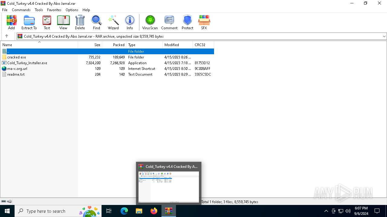Select the ma-x.org.url shortcut icon
This screenshot has height=217, width=387.
pyautogui.click(x=4, y=68)
